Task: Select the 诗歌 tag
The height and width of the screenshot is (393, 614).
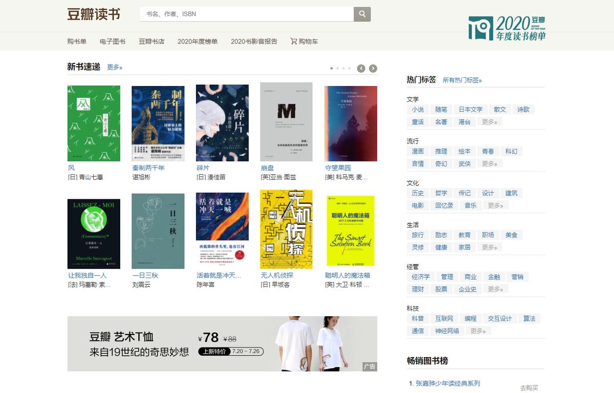Action: (x=523, y=110)
